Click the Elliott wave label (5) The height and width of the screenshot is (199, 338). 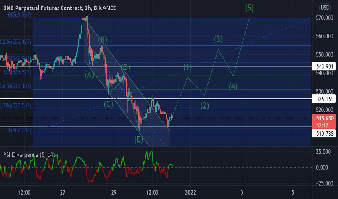click(250, 8)
